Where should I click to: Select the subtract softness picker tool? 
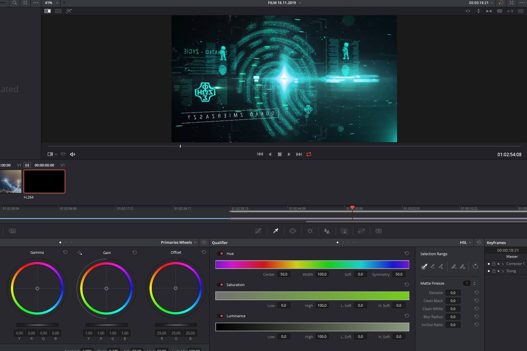[x=454, y=266]
